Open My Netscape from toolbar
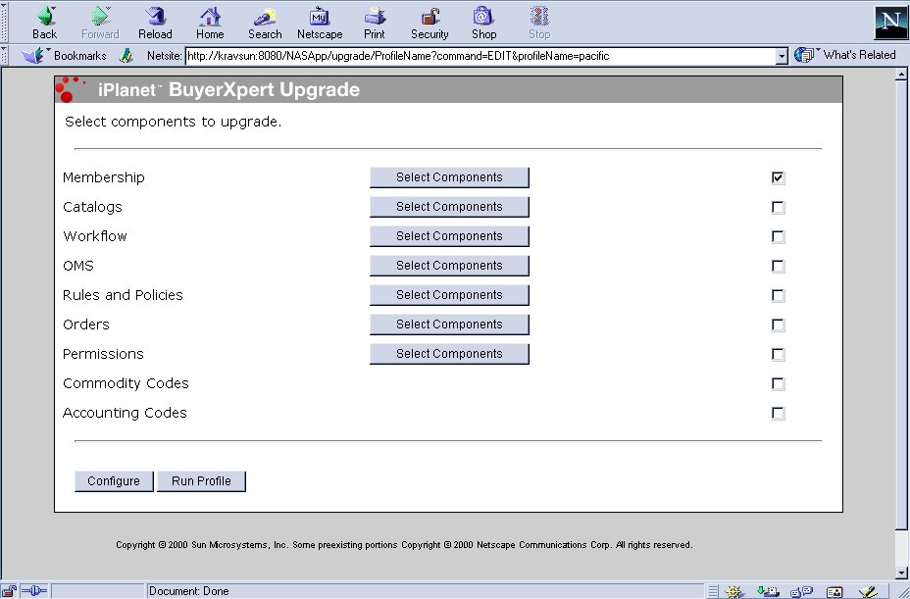 coord(320,23)
